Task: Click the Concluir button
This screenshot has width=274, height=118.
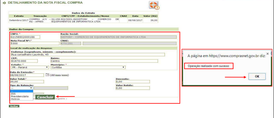Action: click(45, 97)
